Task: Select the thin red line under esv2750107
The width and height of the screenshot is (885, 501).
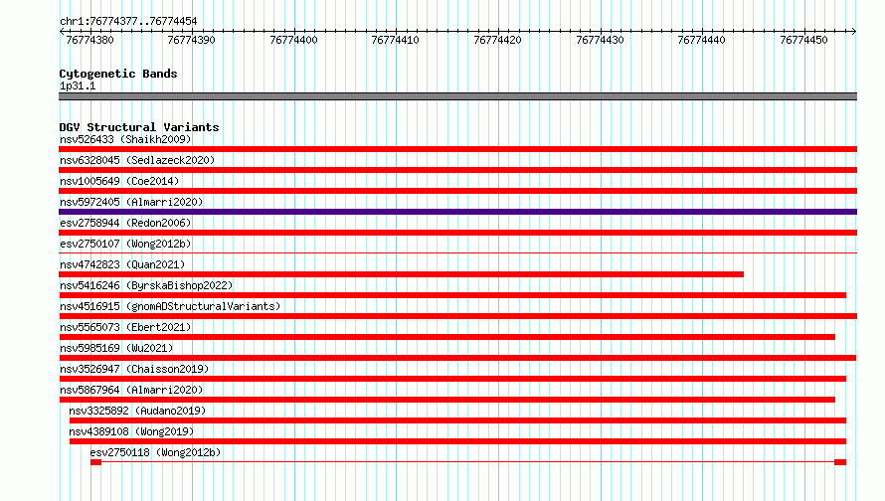Action: [x=457, y=252]
